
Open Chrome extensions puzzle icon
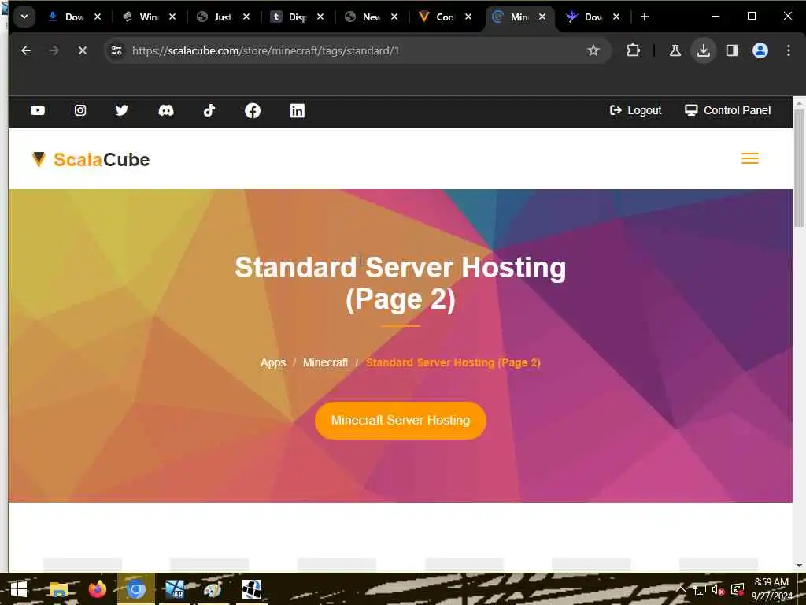click(634, 50)
